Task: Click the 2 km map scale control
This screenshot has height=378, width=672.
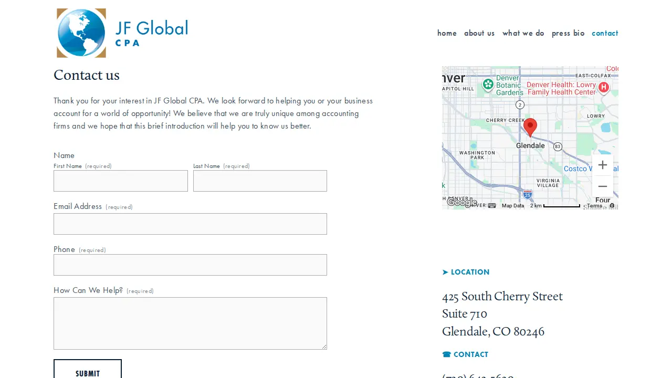Action: click(555, 206)
